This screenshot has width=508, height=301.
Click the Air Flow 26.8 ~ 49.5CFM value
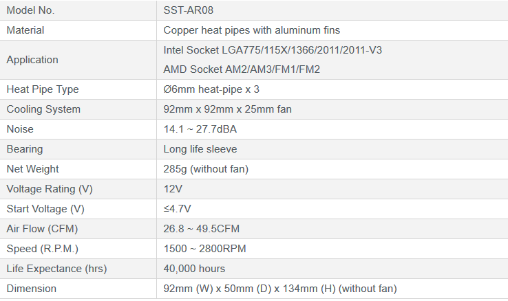tap(201, 229)
